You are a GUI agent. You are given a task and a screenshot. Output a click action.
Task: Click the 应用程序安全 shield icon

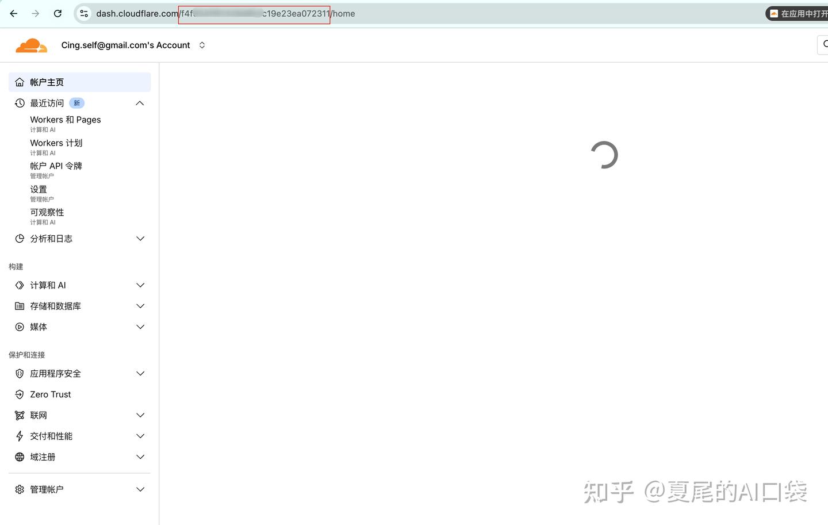(19, 373)
